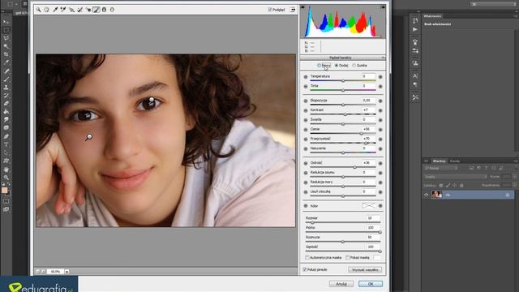The image size is (519, 292).
Task: Click the minus icon left of Ekspozycja
Action: [306, 101]
